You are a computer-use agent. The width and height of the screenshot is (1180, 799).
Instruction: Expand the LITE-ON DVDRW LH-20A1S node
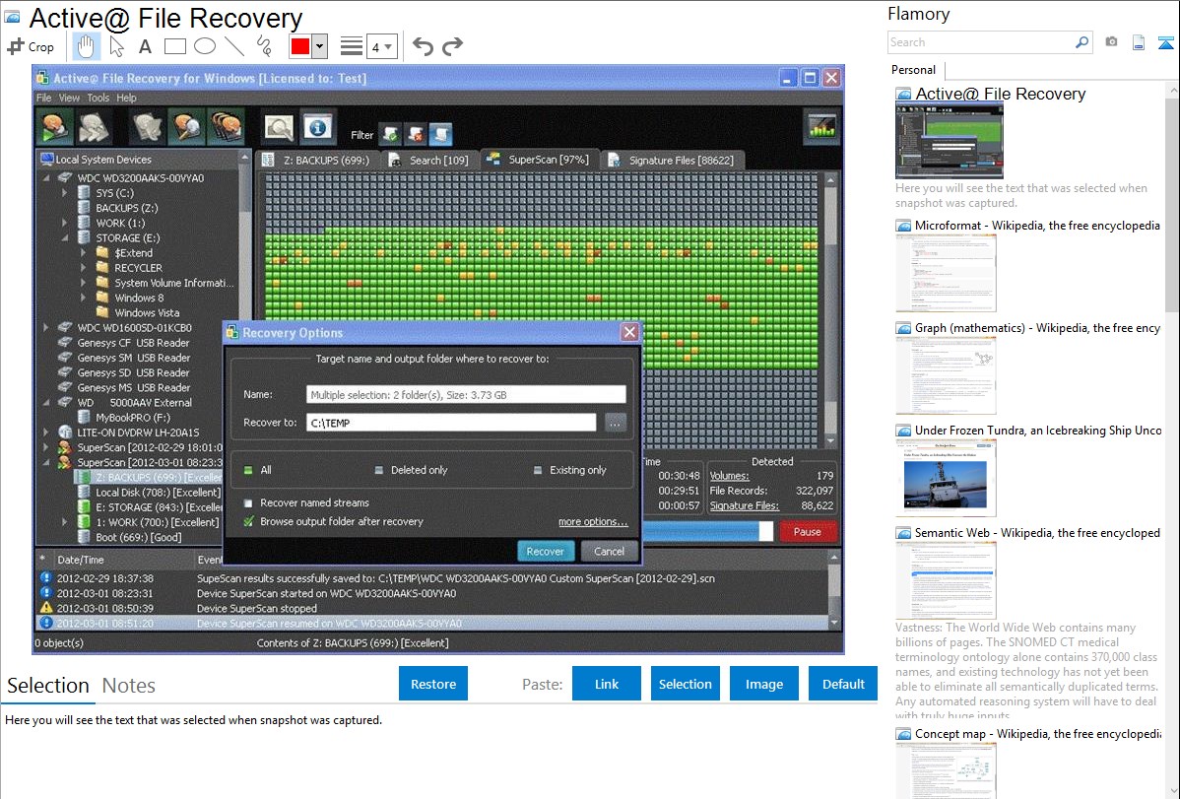coord(46,433)
